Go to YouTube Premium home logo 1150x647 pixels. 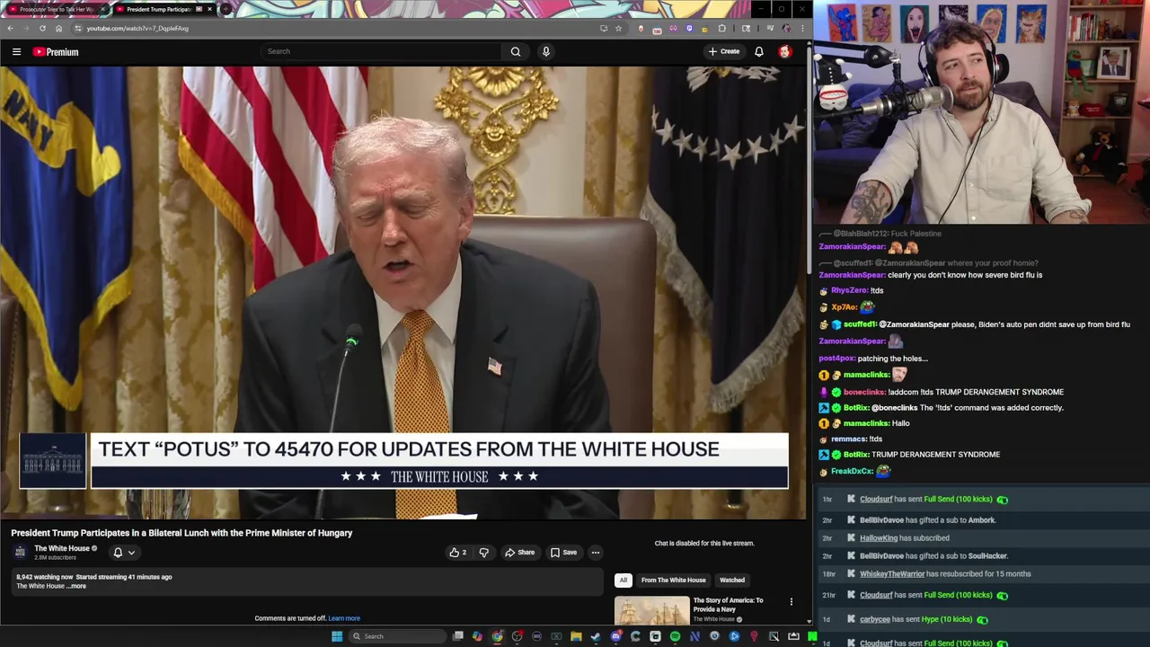tap(56, 52)
